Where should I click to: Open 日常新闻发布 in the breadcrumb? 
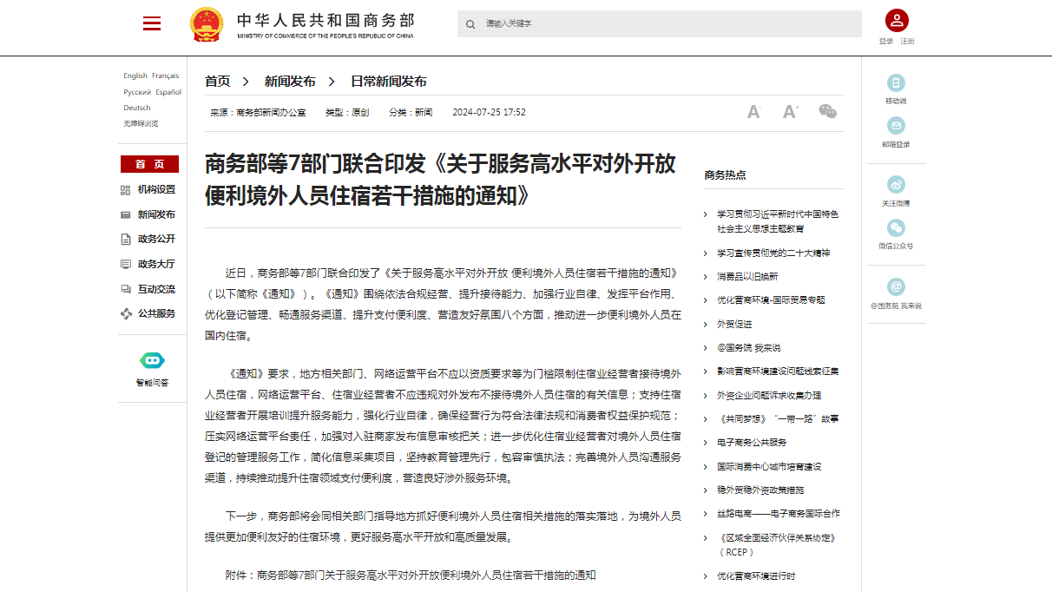(x=389, y=82)
